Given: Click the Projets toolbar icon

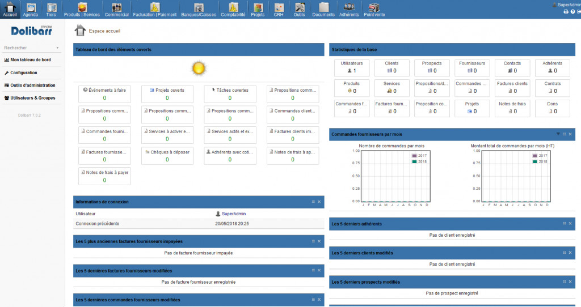Looking at the screenshot, I should click(x=258, y=7).
